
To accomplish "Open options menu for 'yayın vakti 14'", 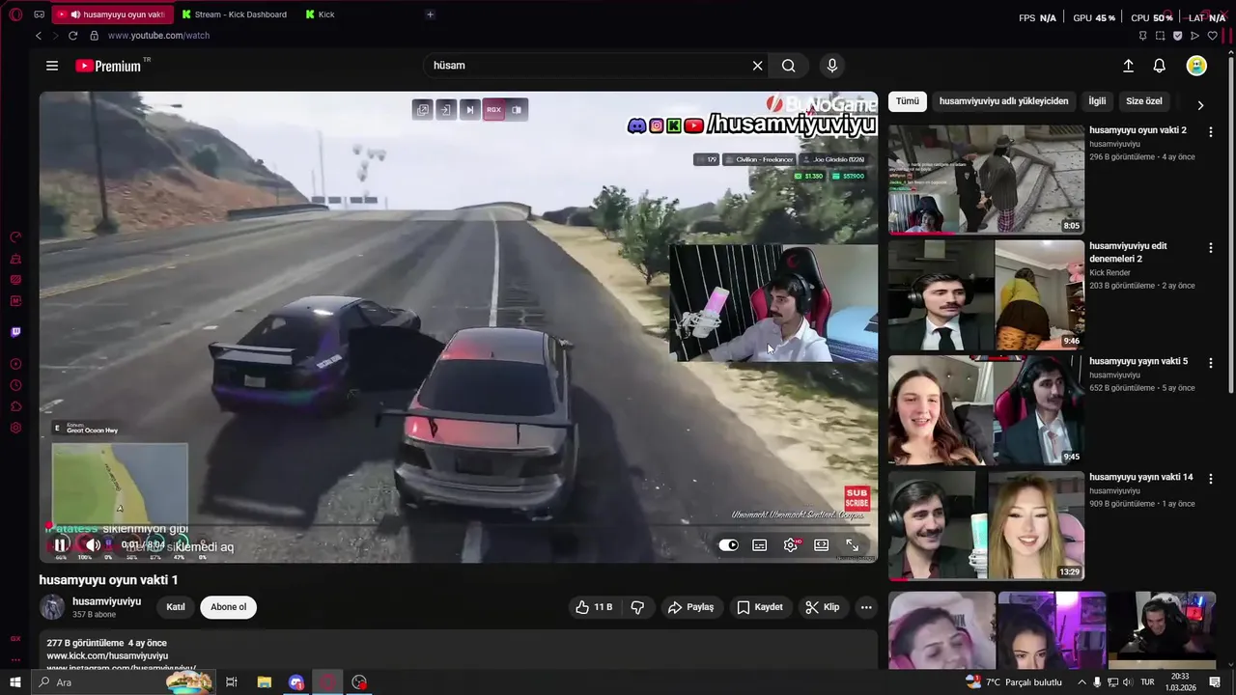I will pyautogui.click(x=1211, y=479).
